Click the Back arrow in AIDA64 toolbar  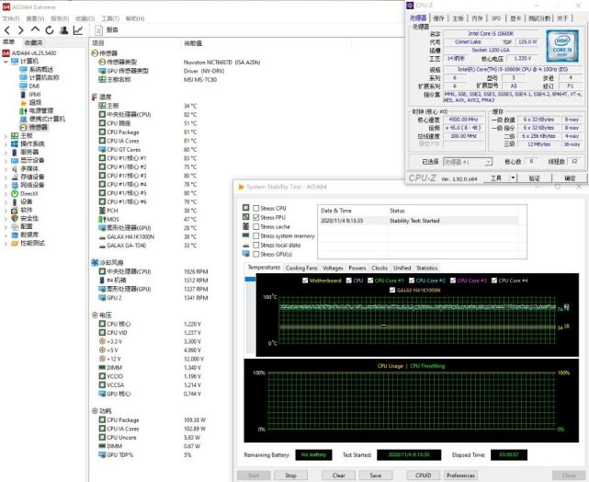point(7,29)
